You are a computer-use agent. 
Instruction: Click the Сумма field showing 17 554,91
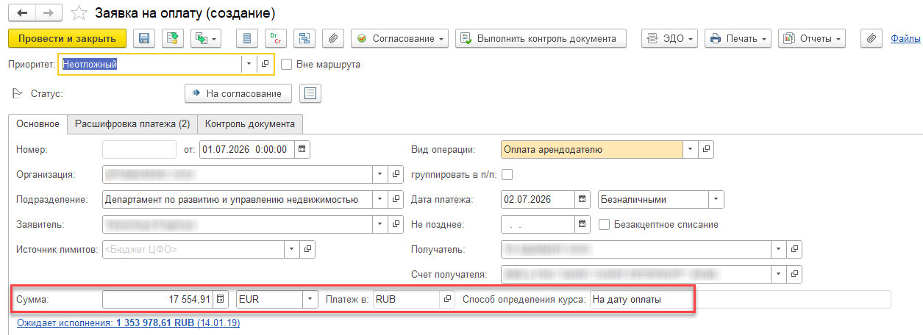click(158, 300)
